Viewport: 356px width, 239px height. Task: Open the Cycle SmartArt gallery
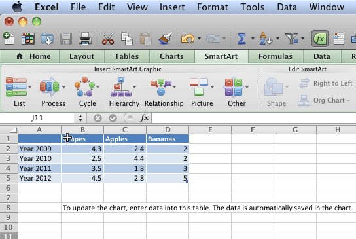[x=87, y=92]
